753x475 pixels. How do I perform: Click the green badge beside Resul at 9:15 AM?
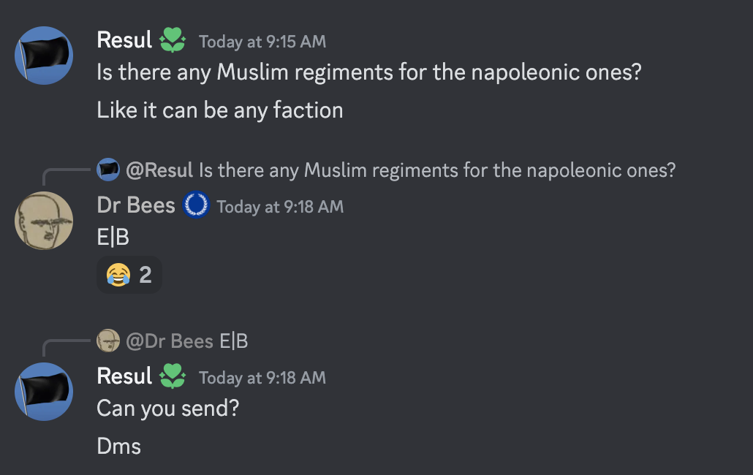pos(173,40)
